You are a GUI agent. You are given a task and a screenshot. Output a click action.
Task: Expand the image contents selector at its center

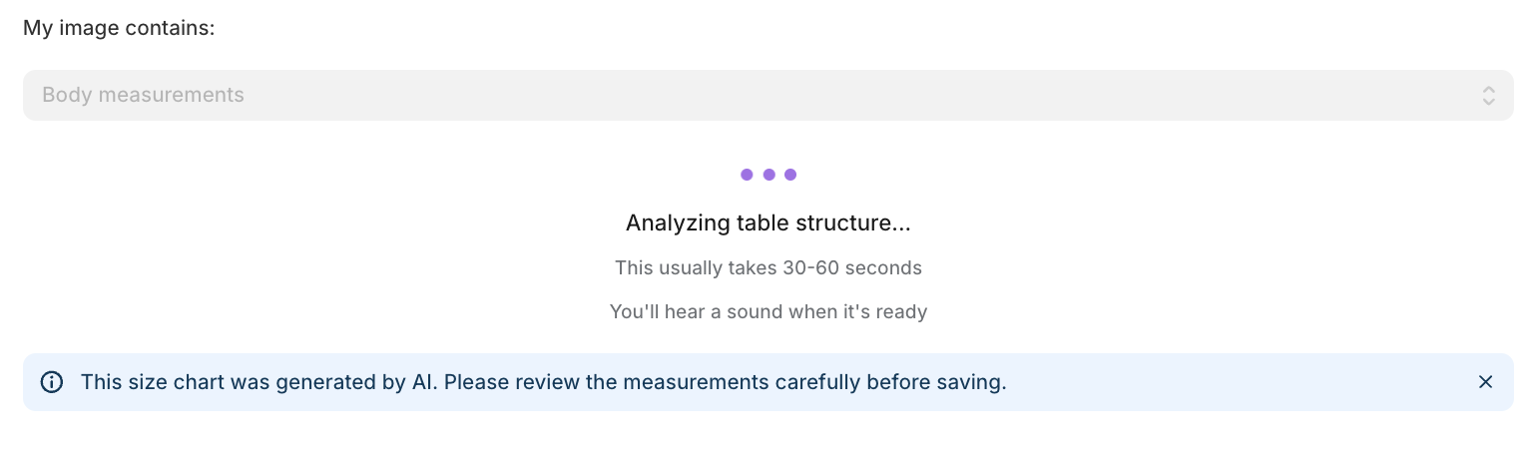click(x=768, y=96)
